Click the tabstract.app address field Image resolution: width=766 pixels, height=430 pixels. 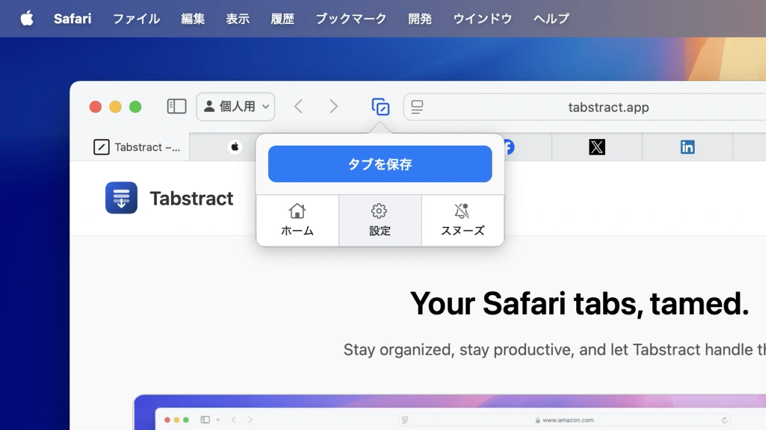tap(608, 107)
